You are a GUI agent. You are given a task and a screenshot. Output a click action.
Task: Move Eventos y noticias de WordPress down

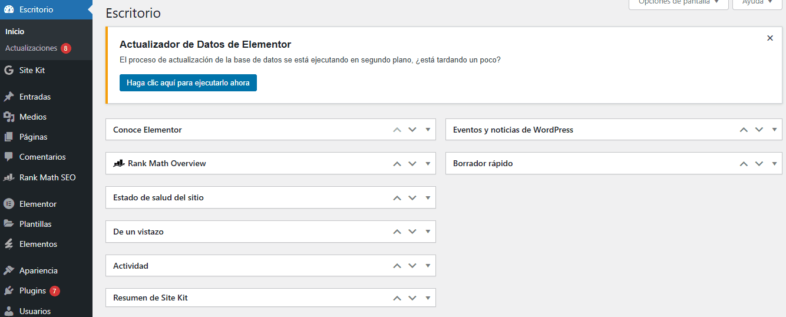[x=759, y=130]
